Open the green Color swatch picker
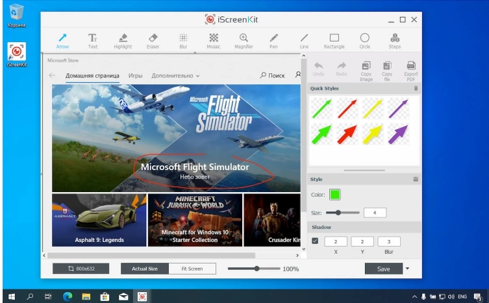This screenshot has width=489, height=303. 334,194
